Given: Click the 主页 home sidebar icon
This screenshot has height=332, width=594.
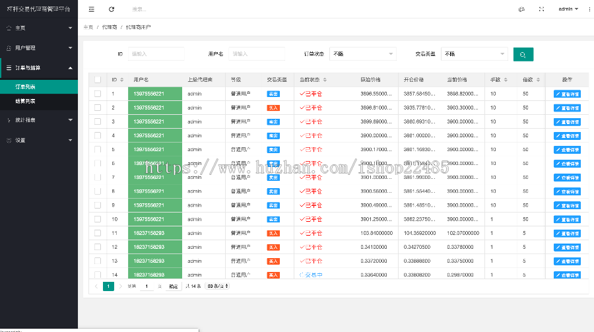Looking at the screenshot, I should (9, 28).
